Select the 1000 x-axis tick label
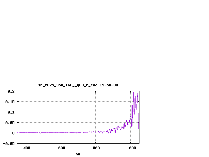The image size is (209, 157). coord(131,148)
